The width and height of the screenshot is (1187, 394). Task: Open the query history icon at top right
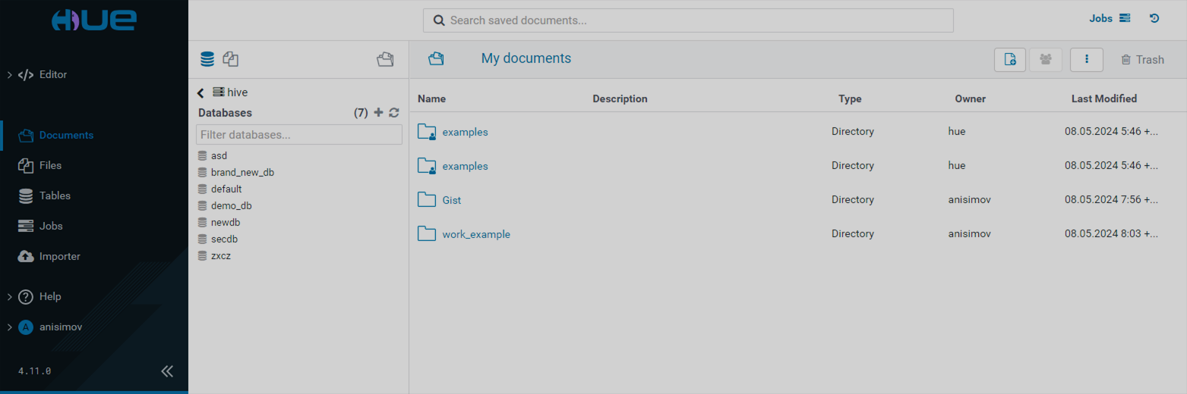coord(1154,18)
